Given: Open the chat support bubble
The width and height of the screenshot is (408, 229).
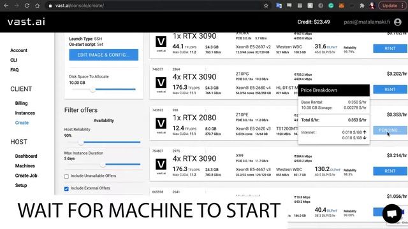Looking at the screenshot, I should (392, 214).
